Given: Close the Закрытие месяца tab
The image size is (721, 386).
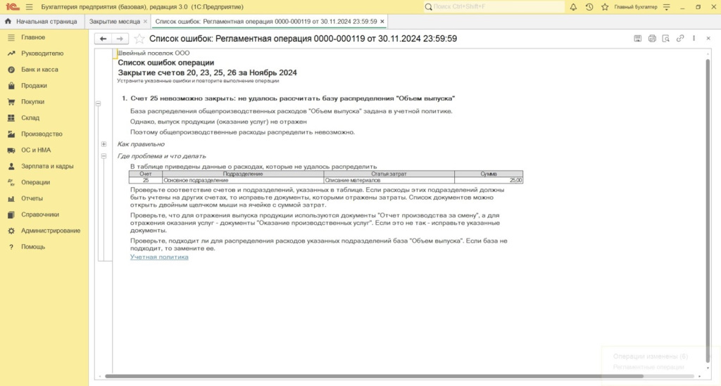Looking at the screenshot, I should point(145,22).
